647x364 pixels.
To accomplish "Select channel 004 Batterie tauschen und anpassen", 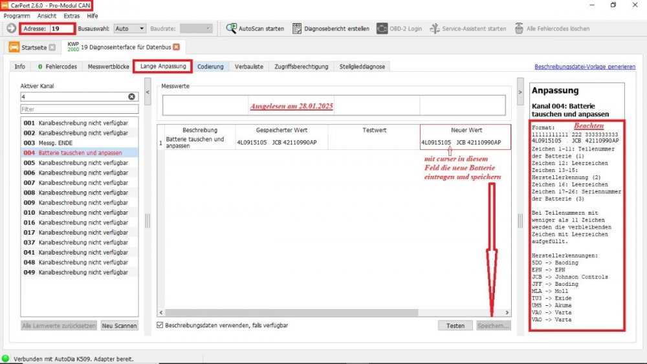I will coord(80,153).
